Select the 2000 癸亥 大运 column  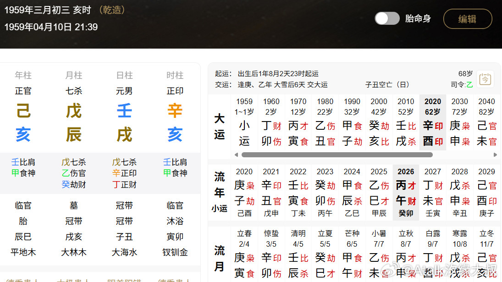(379, 122)
